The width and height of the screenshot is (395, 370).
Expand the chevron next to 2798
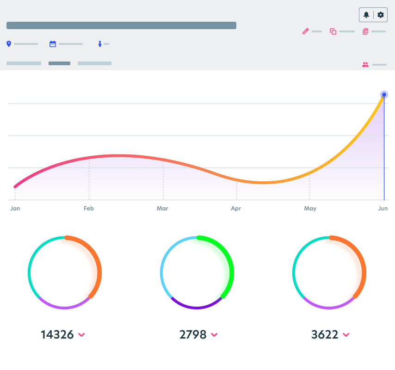coord(214,335)
